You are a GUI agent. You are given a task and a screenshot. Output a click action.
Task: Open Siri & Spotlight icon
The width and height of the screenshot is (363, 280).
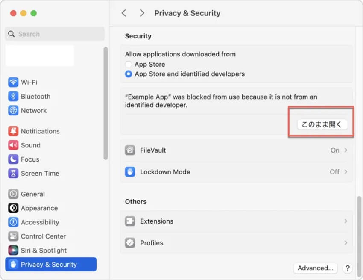pyautogui.click(x=13, y=251)
